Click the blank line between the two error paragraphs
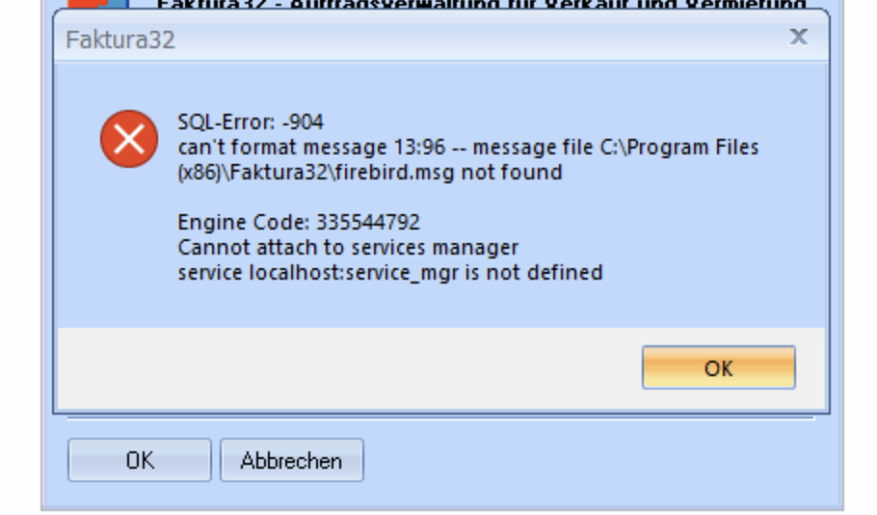 pyautogui.click(x=385, y=198)
